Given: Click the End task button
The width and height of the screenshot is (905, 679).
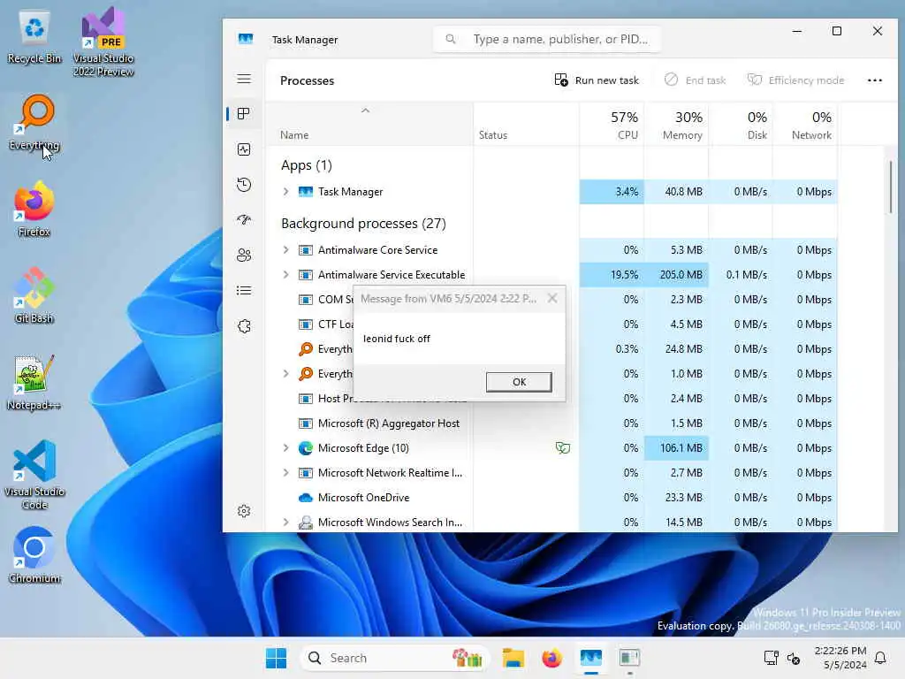Looking at the screenshot, I should 695,80.
